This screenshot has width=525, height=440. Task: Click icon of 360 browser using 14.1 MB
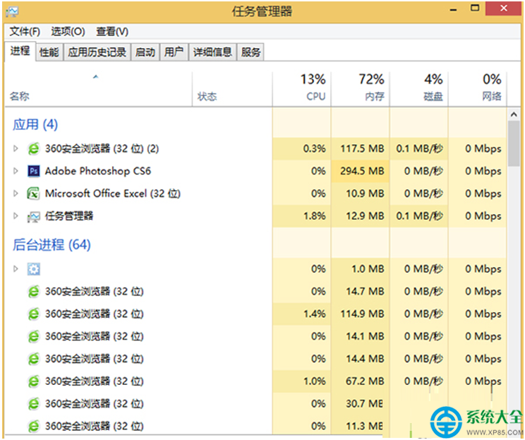(33, 336)
